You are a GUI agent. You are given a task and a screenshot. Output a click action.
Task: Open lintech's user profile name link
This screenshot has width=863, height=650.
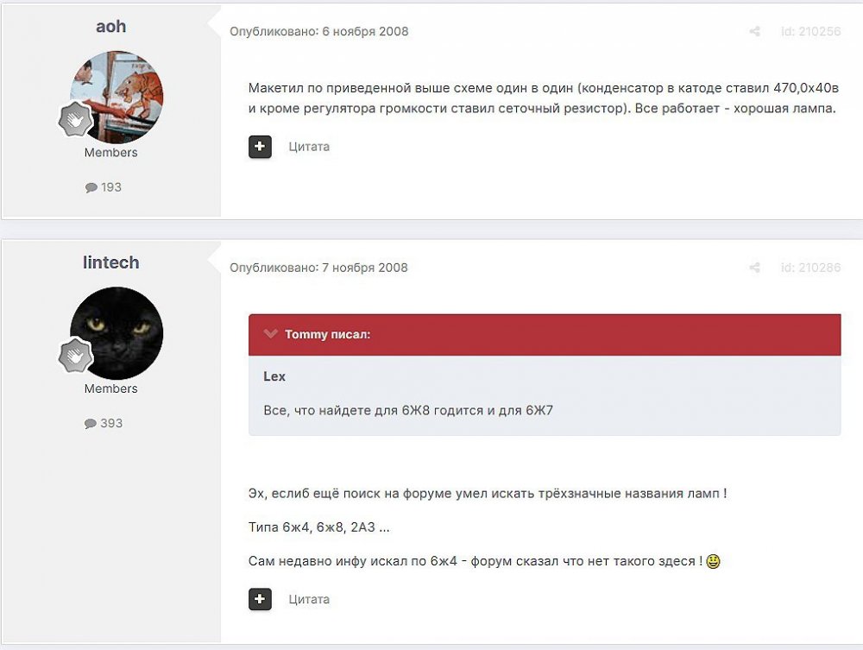(110, 262)
